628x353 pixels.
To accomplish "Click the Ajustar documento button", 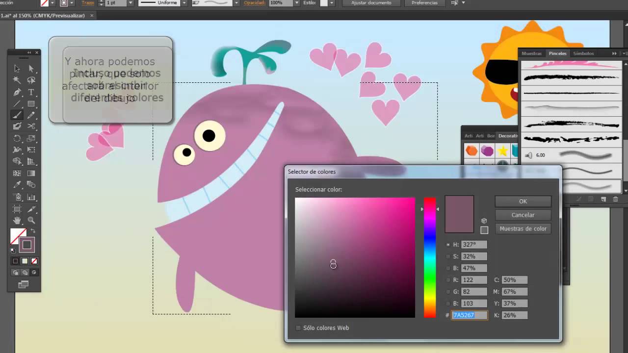I will click(x=371, y=3).
